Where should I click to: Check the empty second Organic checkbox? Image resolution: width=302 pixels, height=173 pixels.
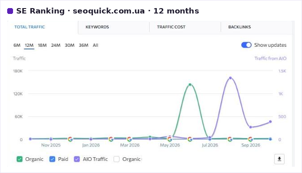point(116,159)
